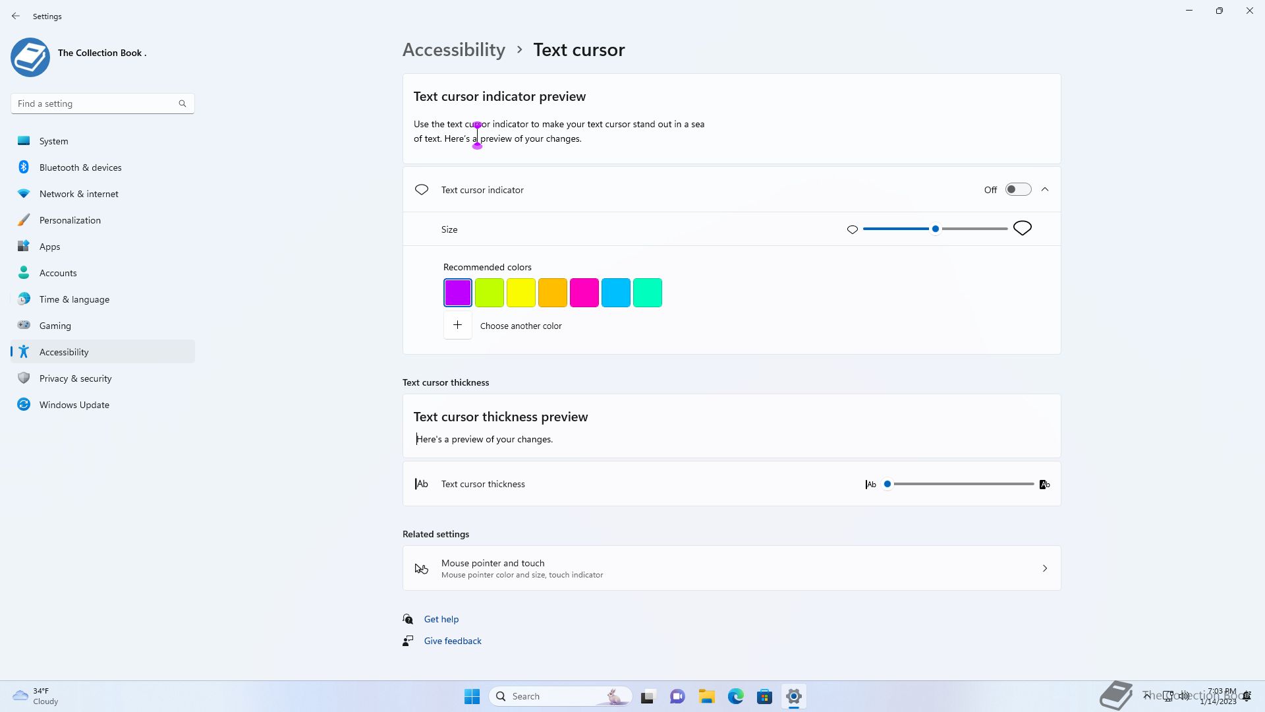Click search icon in Find a setting

(183, 104)
